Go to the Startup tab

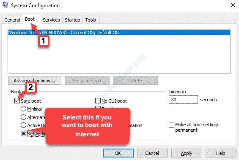click(x=72, y=20)
